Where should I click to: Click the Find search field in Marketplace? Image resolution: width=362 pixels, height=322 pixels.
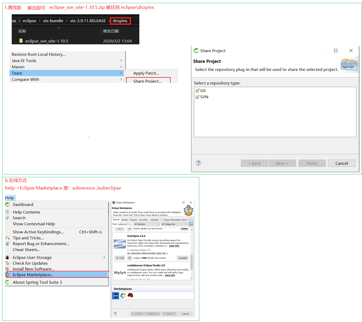pyautogui.click(x=123, y=224)
